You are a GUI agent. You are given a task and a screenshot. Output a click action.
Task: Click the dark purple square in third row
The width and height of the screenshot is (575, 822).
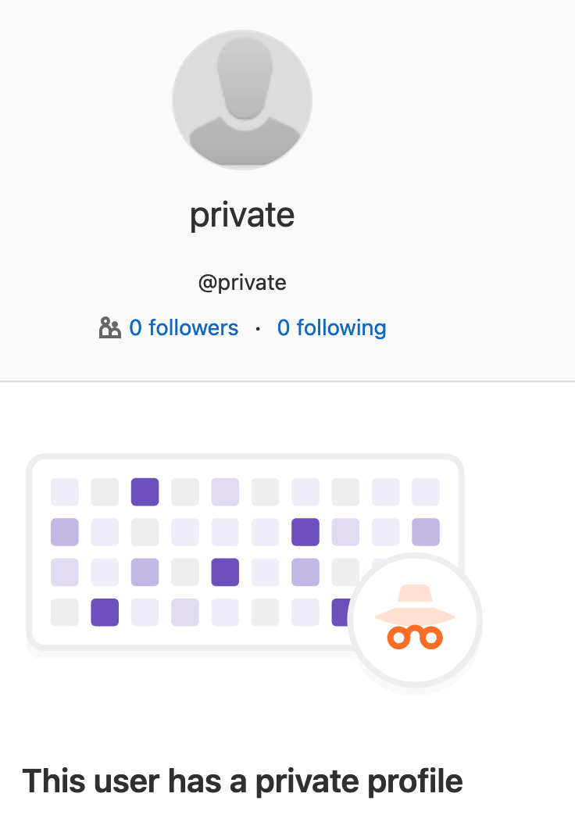click(x=225, y=572)
